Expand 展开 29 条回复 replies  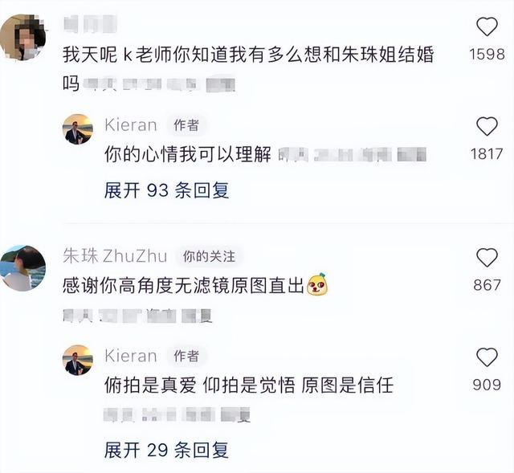tap(166, 450)
